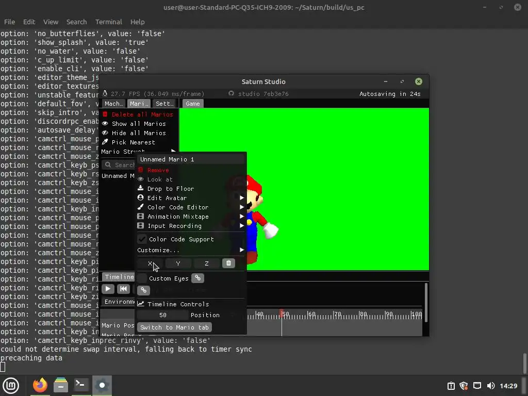Rewind timeline to the start

coord(123,289)
